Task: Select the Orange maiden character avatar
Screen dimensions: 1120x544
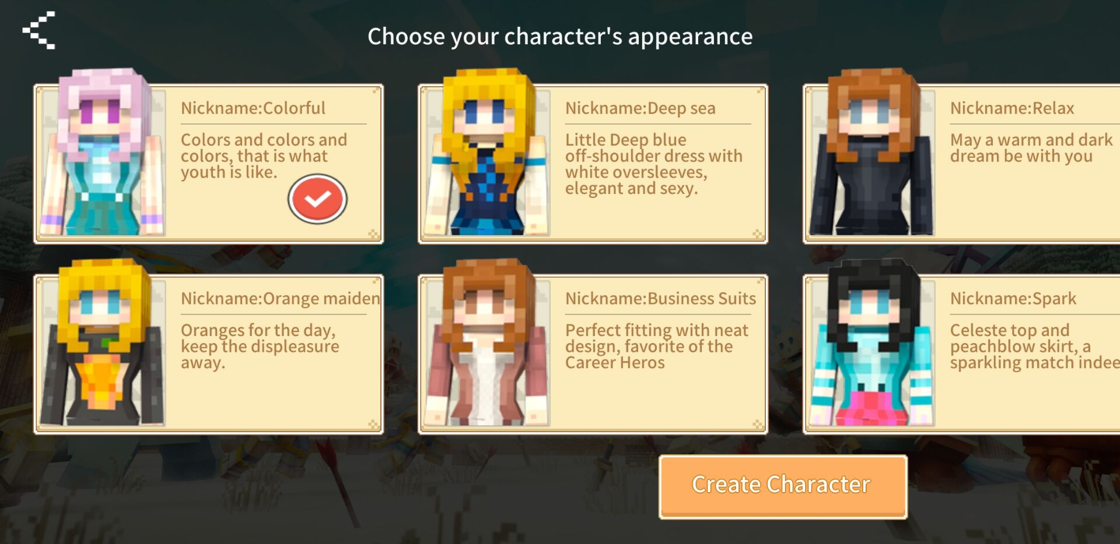Action: 101,342
